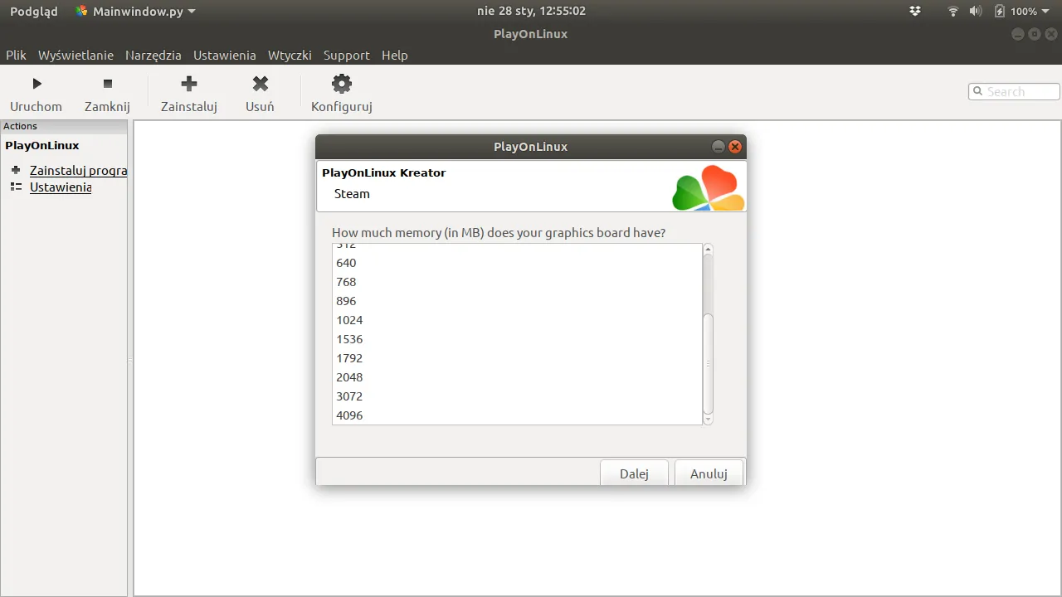This screenshot has height=597, width=1062.
Task: Select 4096 in the memory list
Action: coord(517,415)
